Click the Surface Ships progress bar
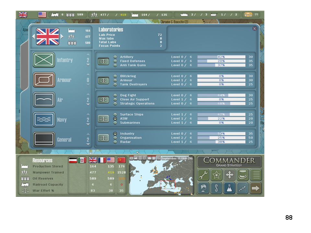Viewport: 311px width, 233px height. pyautogui.click(x=221, y=115)
